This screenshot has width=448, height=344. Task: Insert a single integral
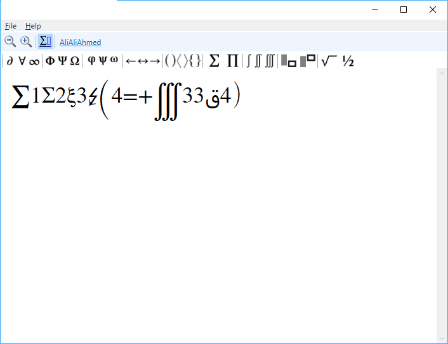point(248,61)
